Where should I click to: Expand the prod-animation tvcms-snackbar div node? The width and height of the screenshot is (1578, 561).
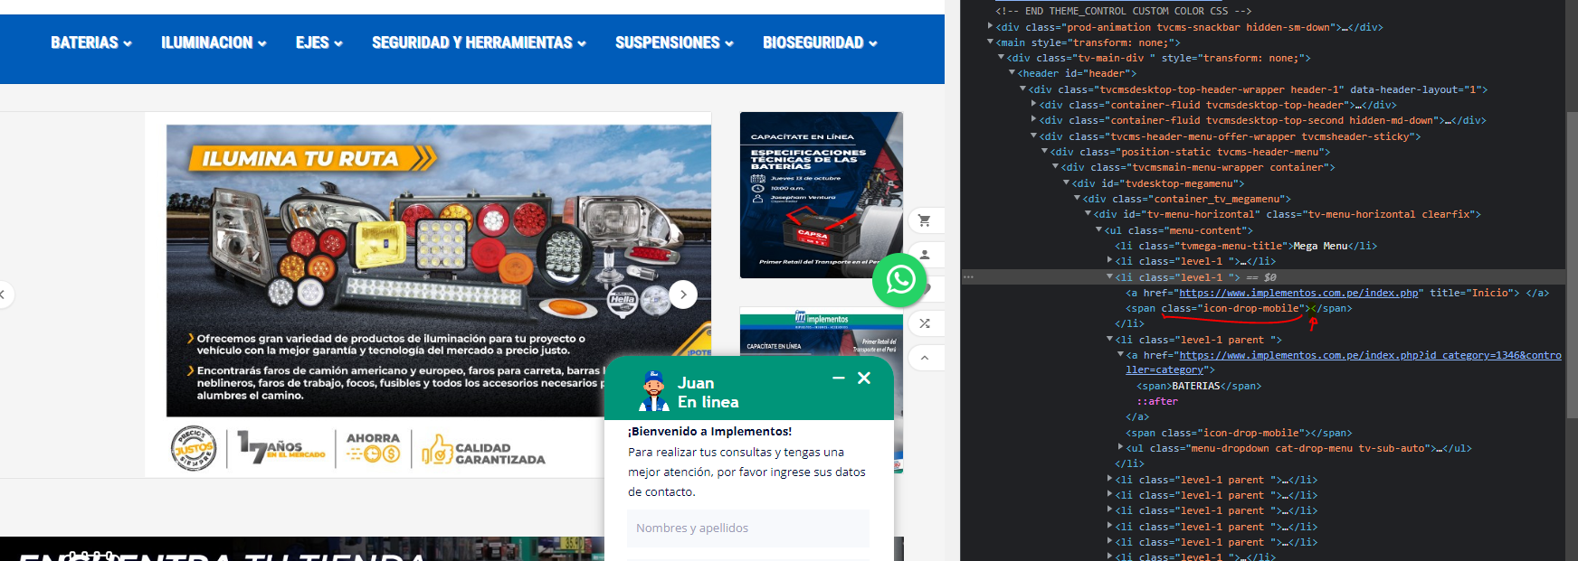pos(991,26)
